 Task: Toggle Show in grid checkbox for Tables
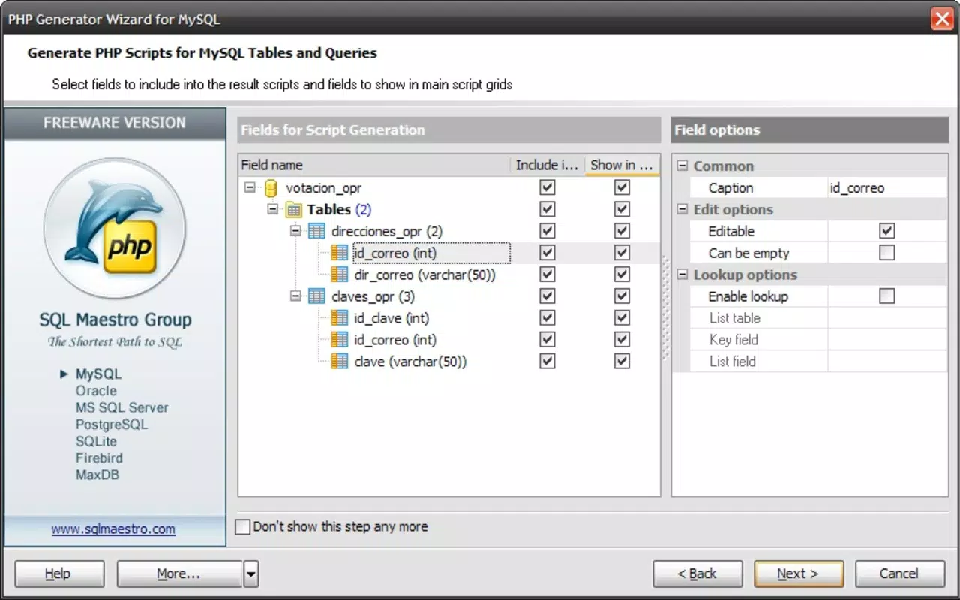(x=622, y=210)
